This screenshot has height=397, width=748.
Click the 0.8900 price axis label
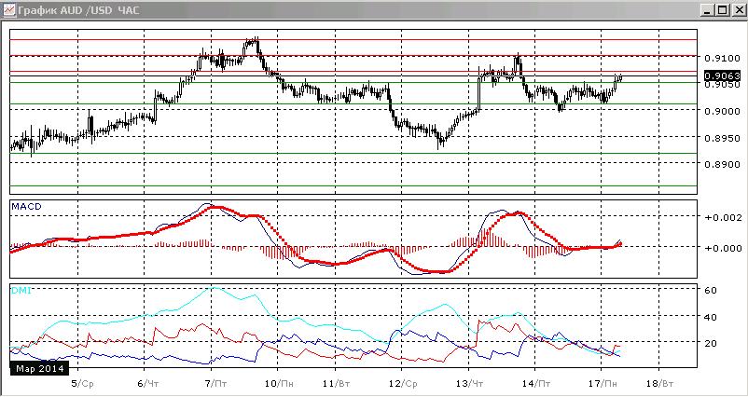tap(720, 164)
